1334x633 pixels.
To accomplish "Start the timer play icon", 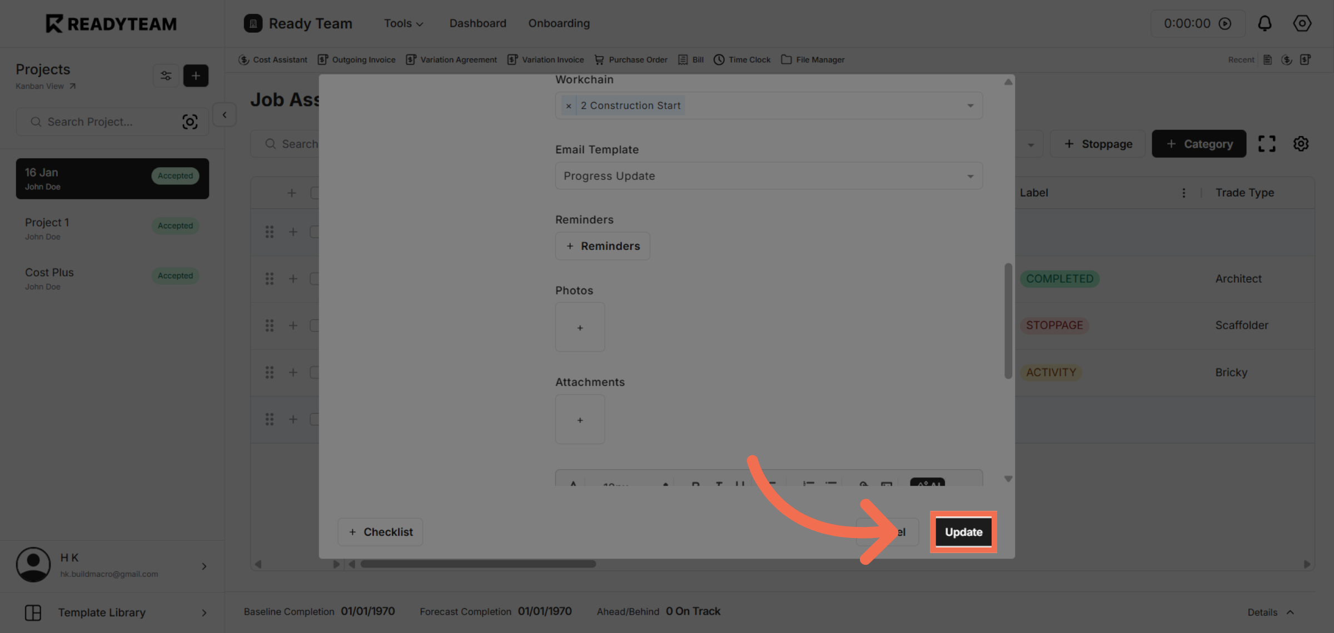I will (1225, 23).
